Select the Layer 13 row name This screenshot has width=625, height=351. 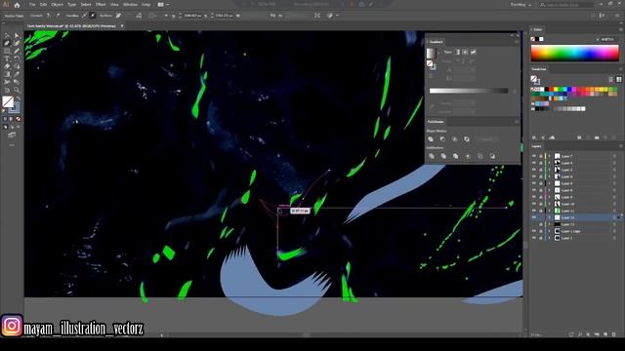coord(567,224)
